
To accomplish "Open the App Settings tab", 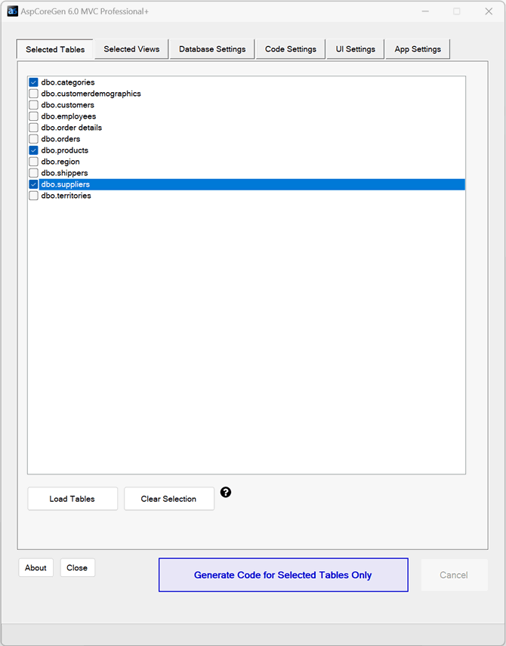I will [x=418, y=49].
